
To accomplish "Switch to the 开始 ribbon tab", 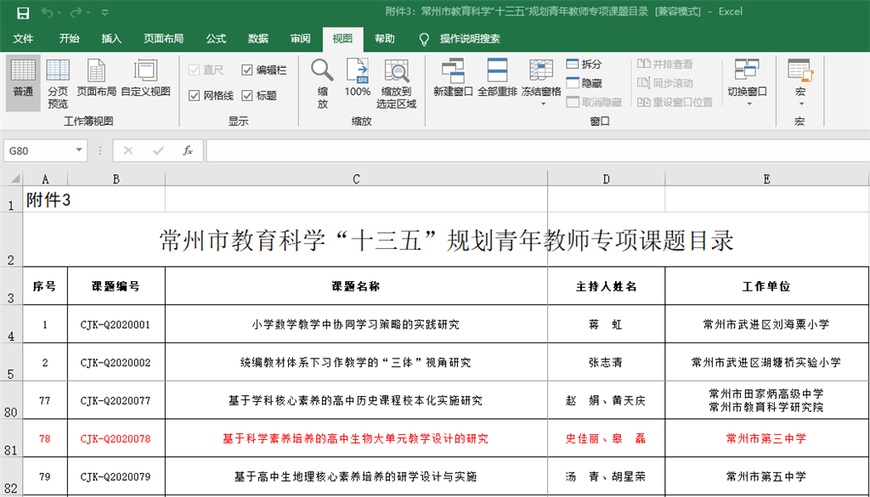I will pos(70,39).
